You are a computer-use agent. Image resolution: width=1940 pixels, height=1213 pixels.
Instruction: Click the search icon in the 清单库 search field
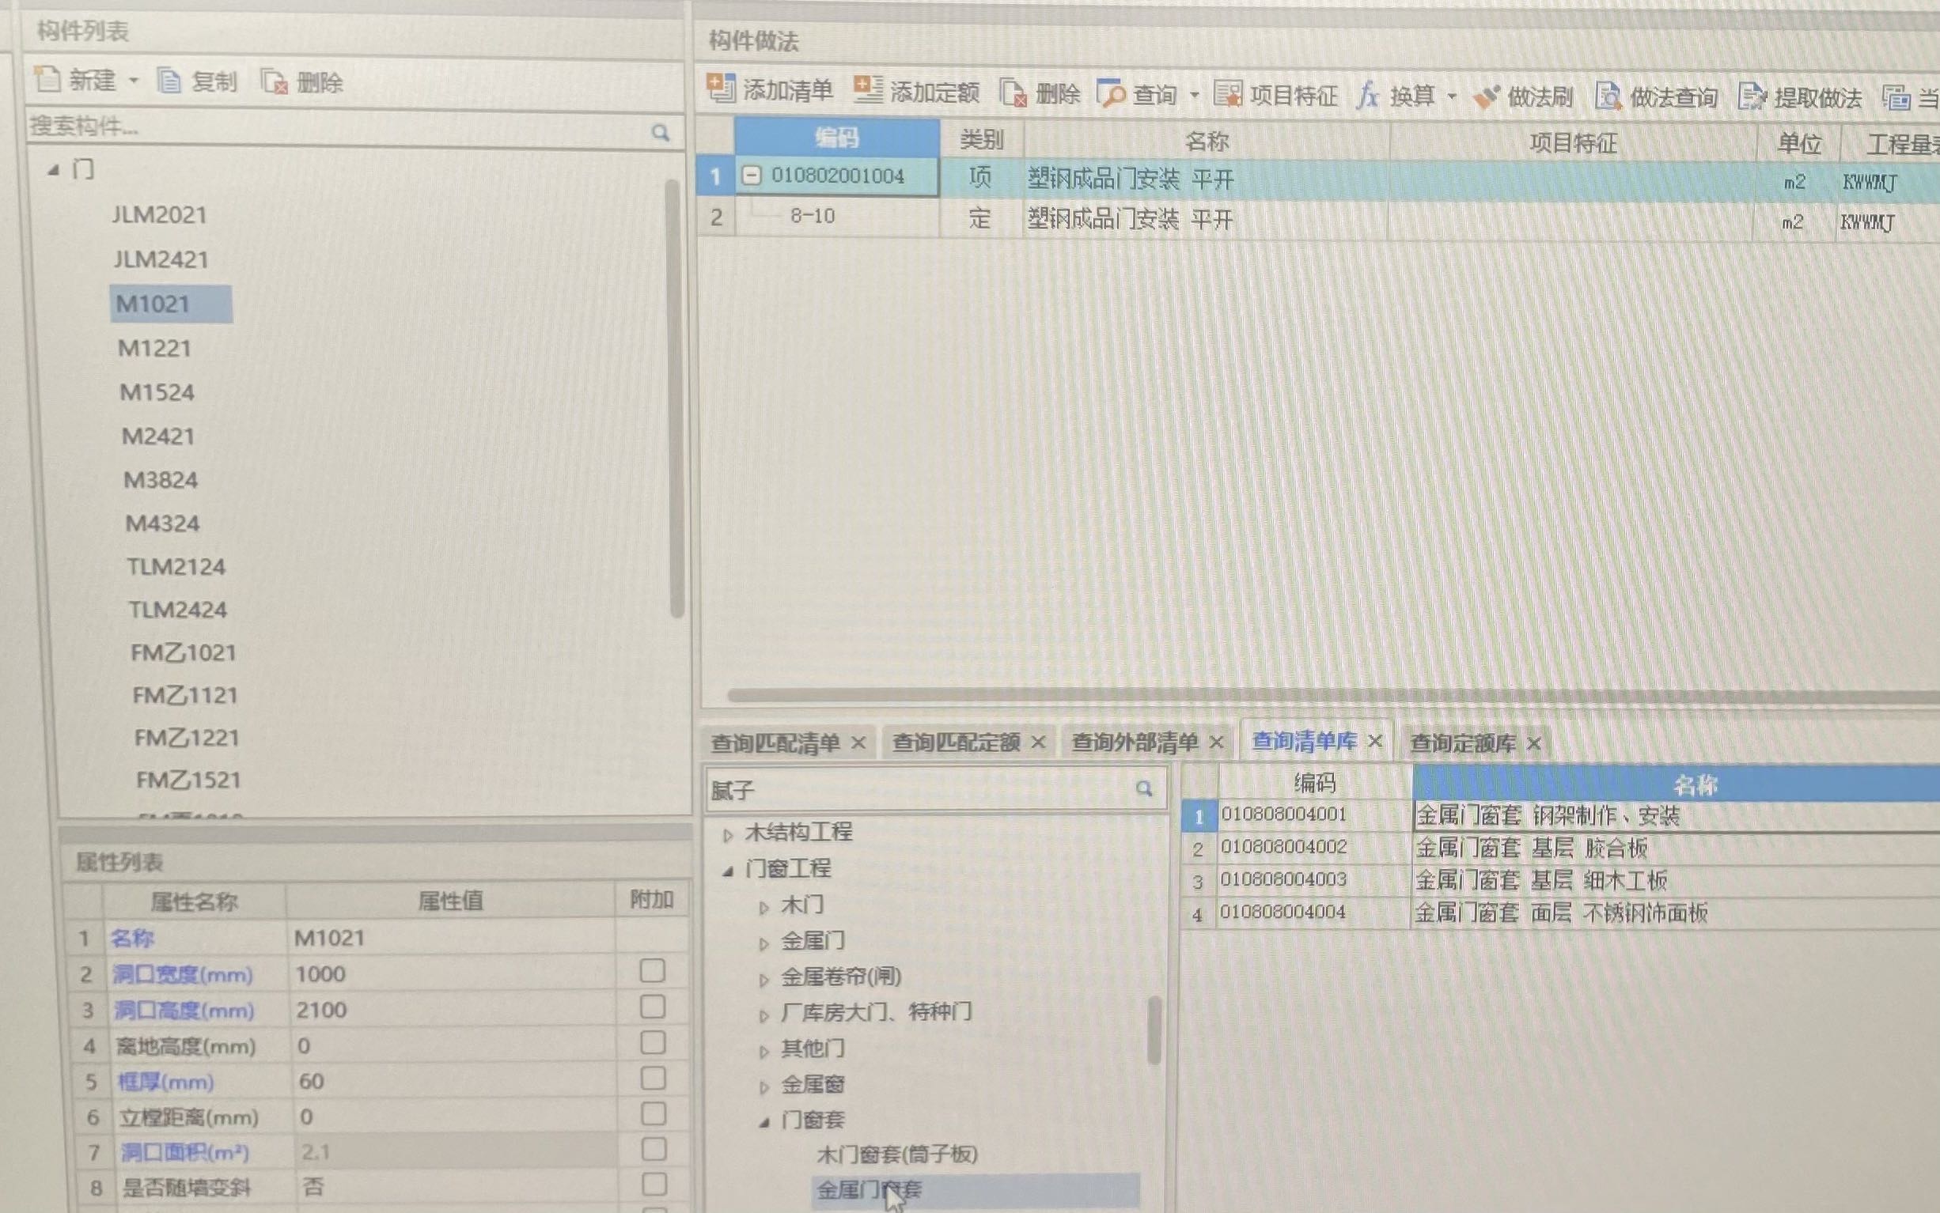pos(1144,788)
